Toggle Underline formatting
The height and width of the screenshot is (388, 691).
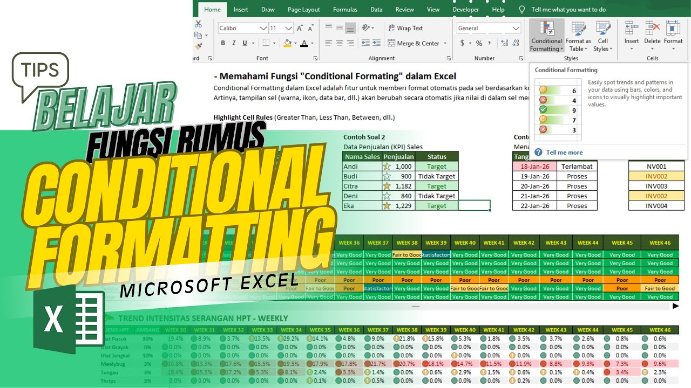tap(245, 43)
